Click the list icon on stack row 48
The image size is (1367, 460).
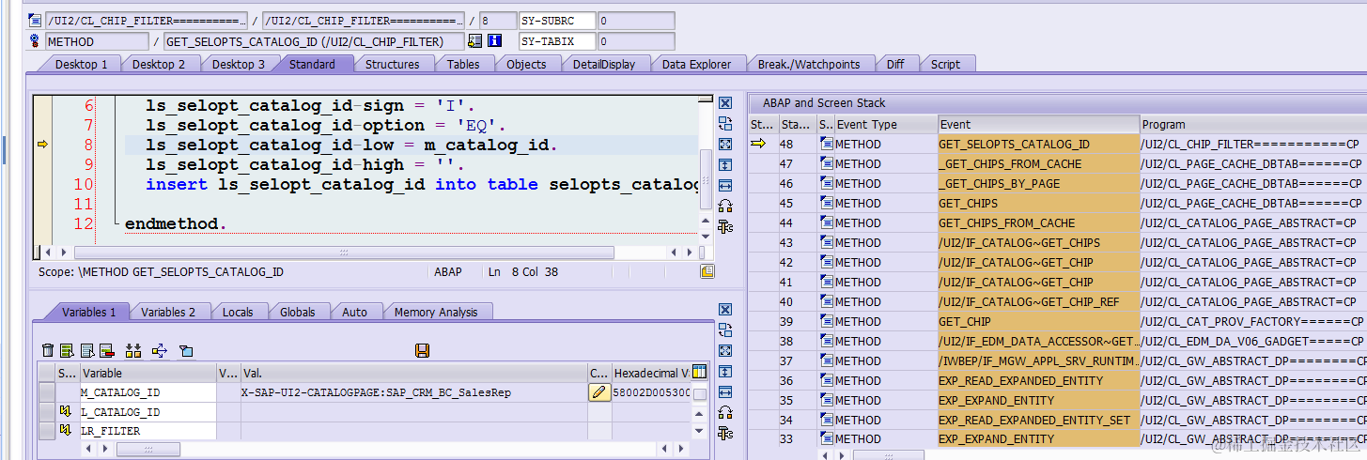pos(826,144)
